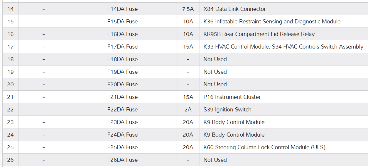Select K36 Inflatable Restraint Sensing module text
This screenshot has width=368, height=167.
pos(272,22)
